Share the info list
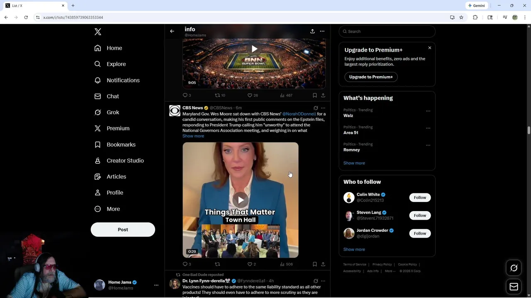Image resolution: width=531 pixels, height=298 pixels. [312, 31]
